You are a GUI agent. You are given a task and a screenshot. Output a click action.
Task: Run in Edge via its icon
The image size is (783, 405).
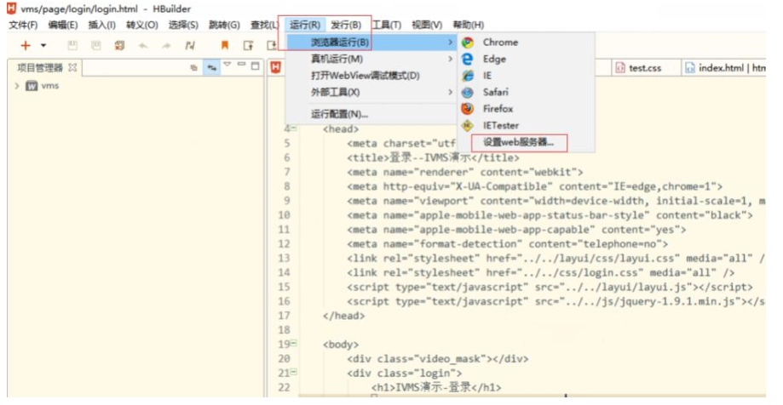(468, 59)
